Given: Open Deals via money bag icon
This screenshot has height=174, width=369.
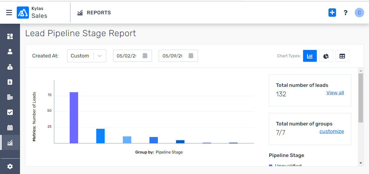Looking at the screenshot, I should pos(10,67).
